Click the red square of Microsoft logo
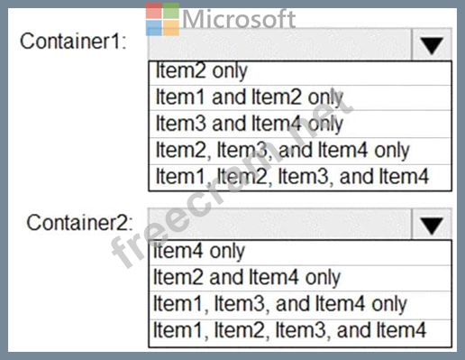This screenshot has height=360, width=465. pyautogui.click(x=153, y=11)
